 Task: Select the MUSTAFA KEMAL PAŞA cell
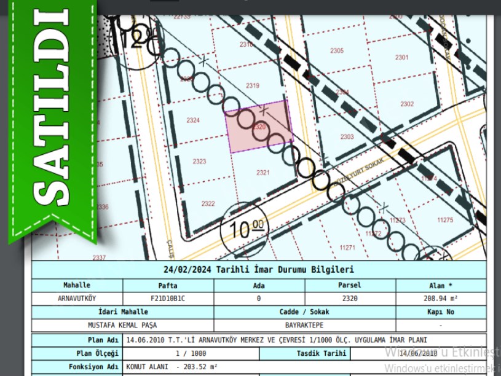pos(122,324)
